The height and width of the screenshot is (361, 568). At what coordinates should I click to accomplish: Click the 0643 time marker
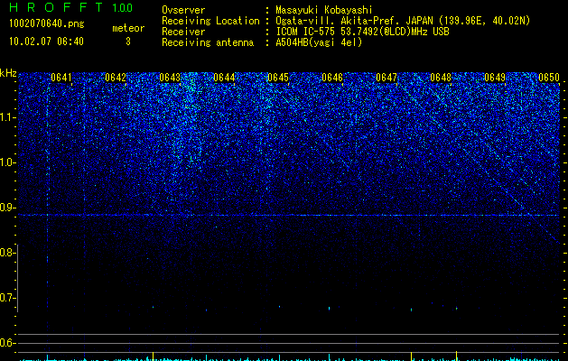coord(170,78)
